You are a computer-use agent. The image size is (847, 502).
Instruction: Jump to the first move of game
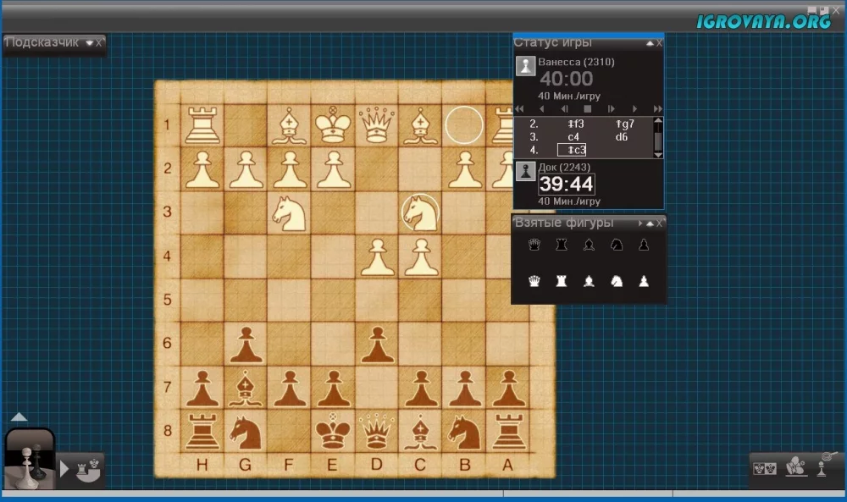pos(519,109)
